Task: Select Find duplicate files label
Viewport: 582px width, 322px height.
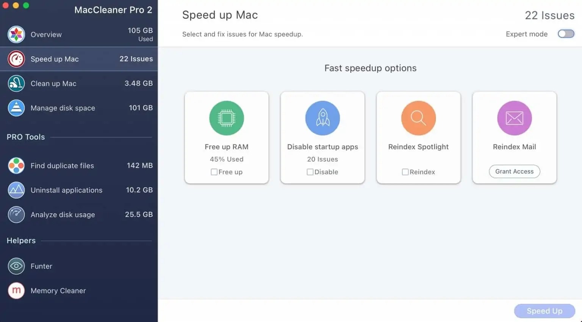Action: [x=62, y=166]
